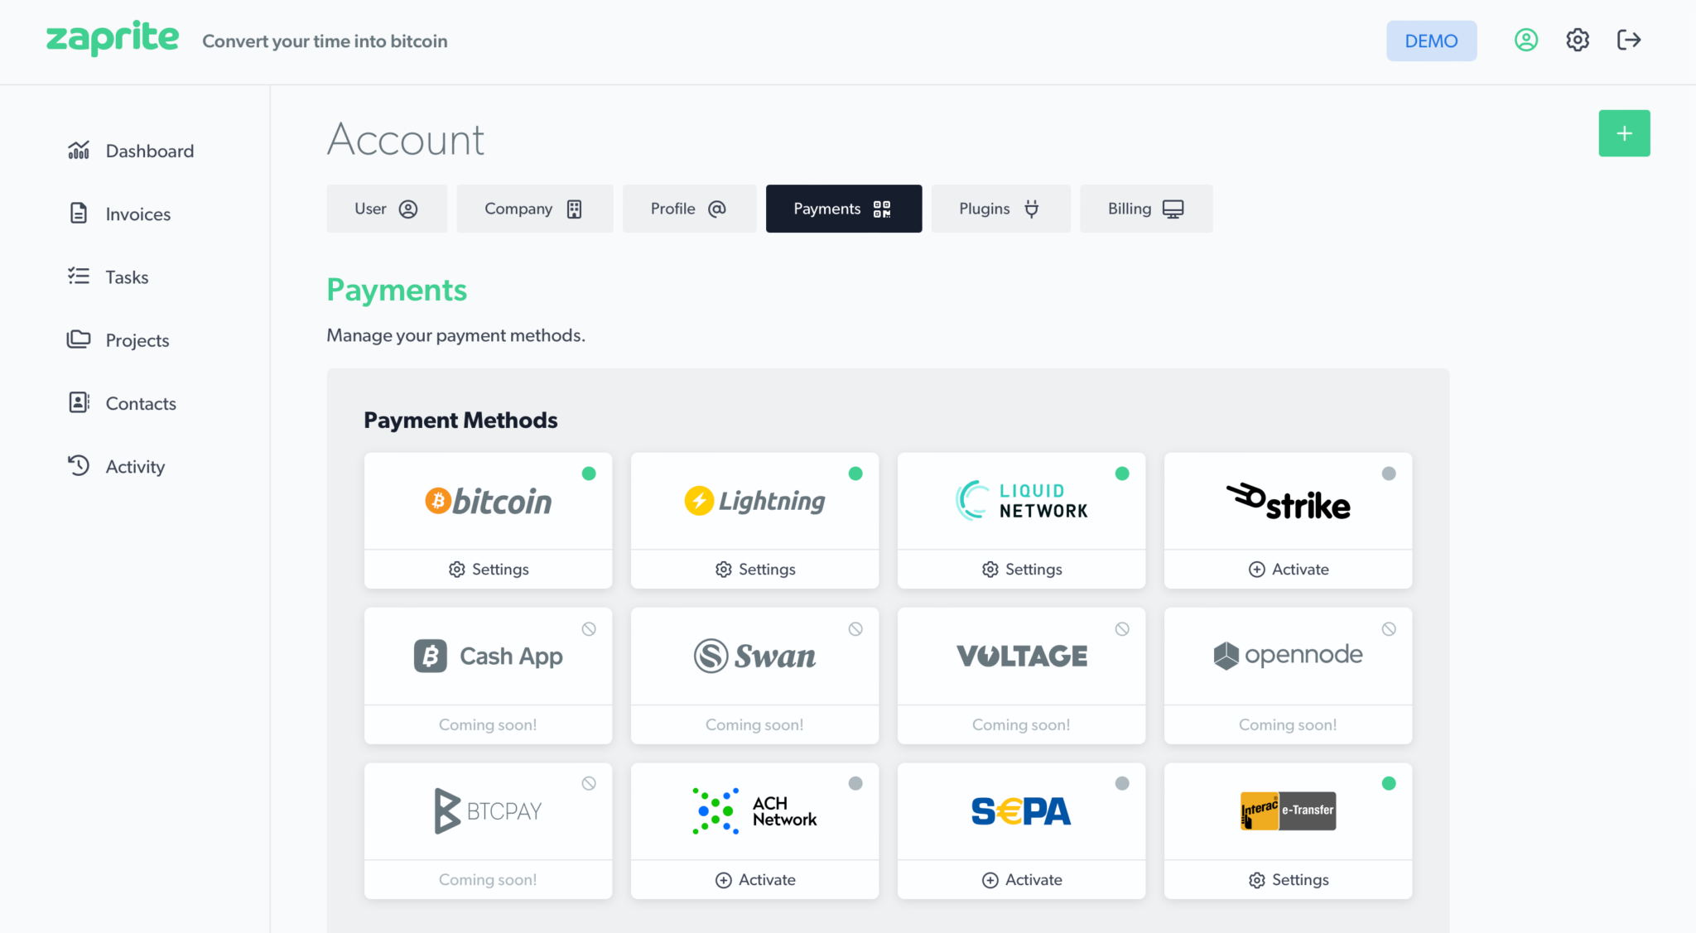The height and width of the screenshot is (933, 1696).
Task: Select the Company tab
Action: [534, 209]
